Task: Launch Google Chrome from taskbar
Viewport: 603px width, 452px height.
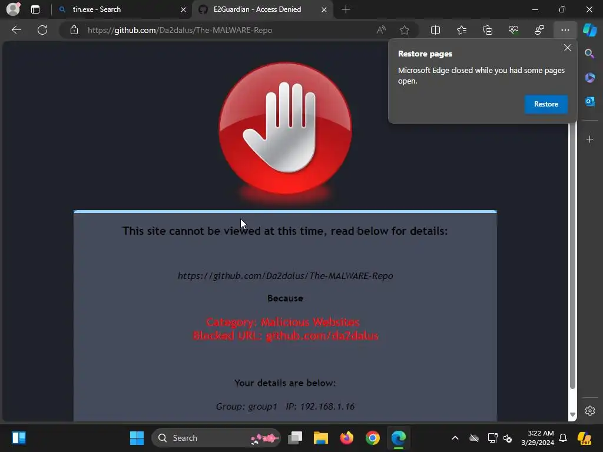Action: 372,438
